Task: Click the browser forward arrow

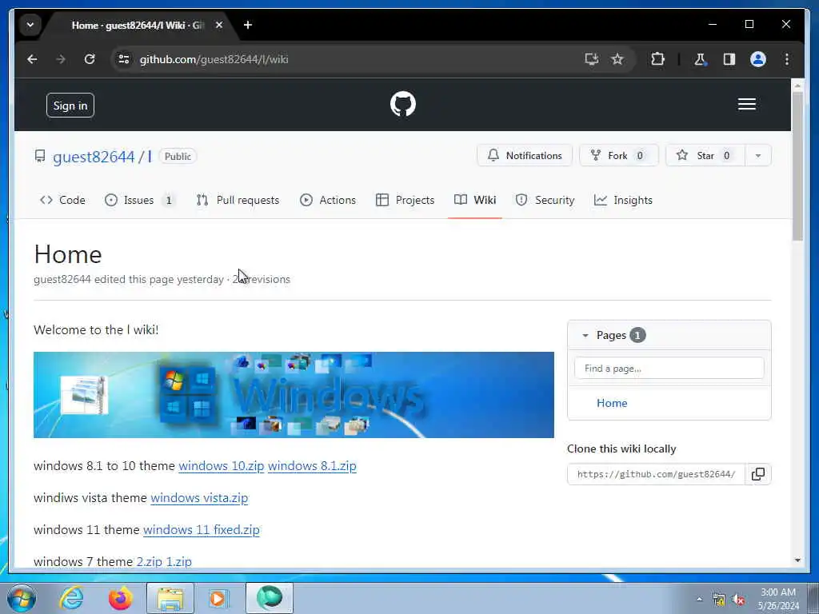Action: tap(61, 59)
